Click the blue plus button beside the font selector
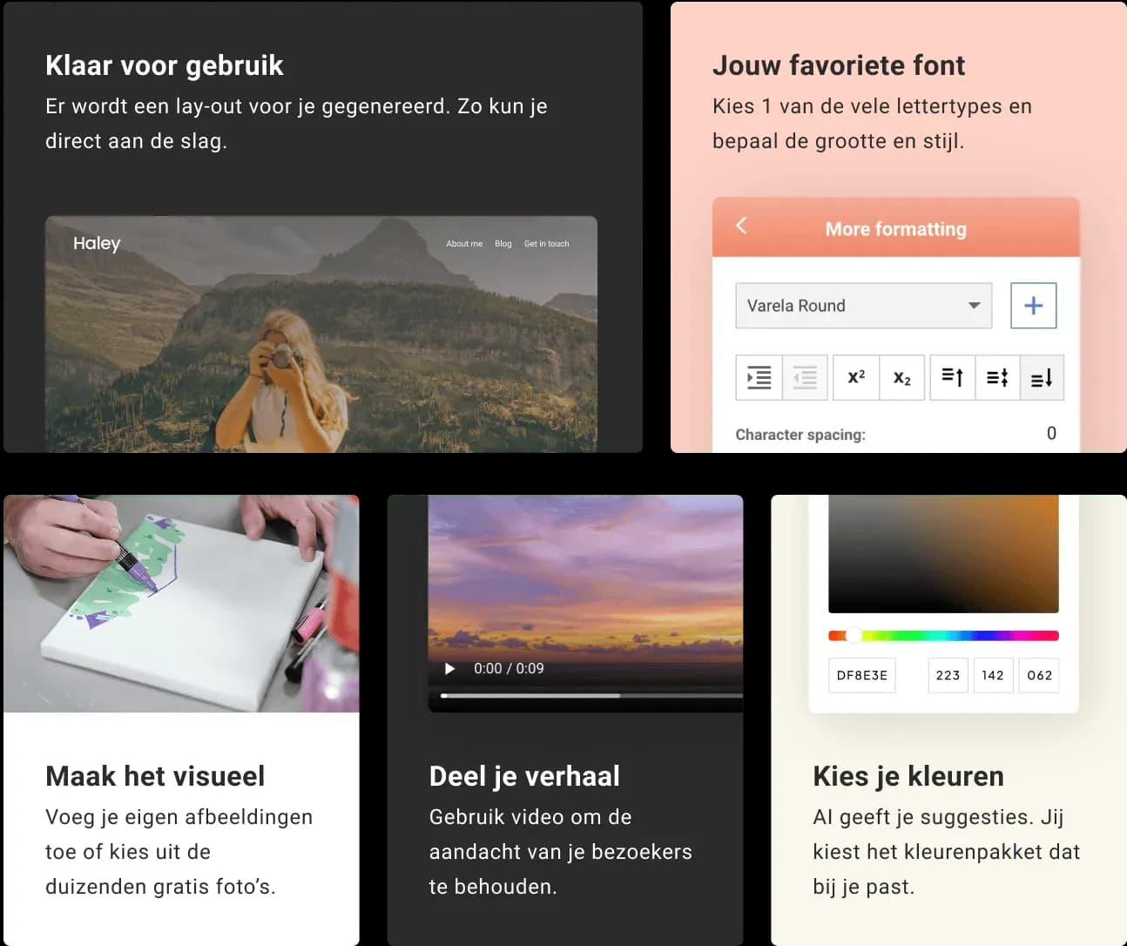Image resolution: width=1127 pixels, height=946 pixels. click(x=1033, y=306)
